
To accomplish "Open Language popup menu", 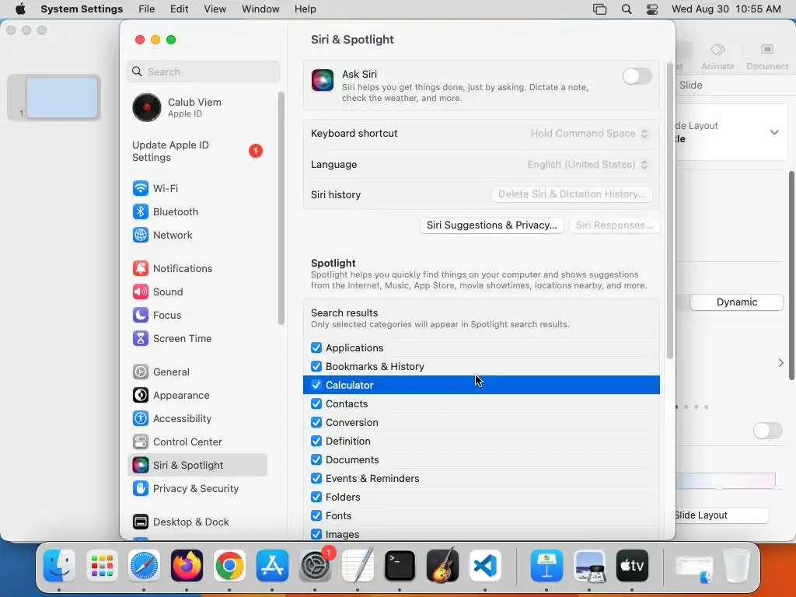I will [x=588, y=165].
